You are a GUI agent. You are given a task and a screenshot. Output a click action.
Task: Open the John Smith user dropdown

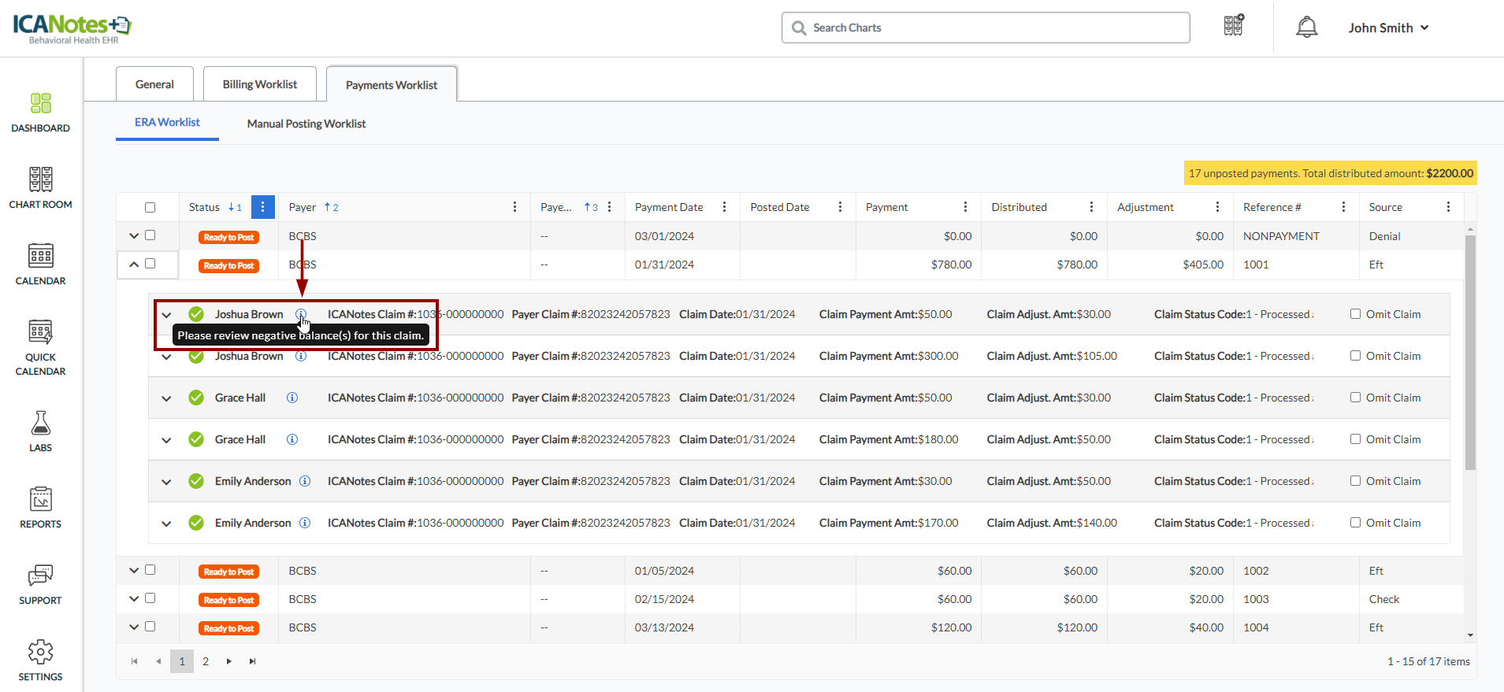(x=1388, y=28)
